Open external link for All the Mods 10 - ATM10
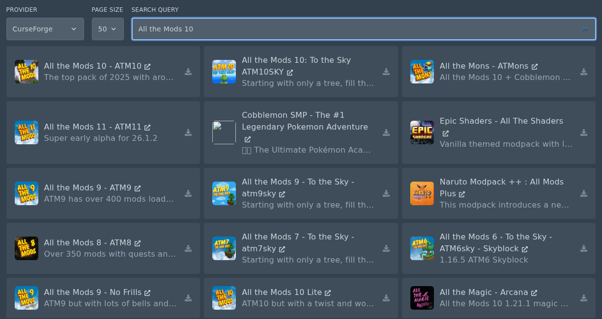Viewport: 602px width, 319px height. (147, 67)
